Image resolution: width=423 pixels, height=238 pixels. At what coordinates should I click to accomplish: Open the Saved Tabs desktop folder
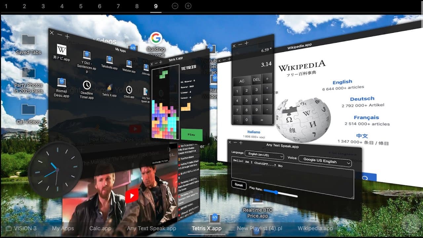click(x=28, y=40)
